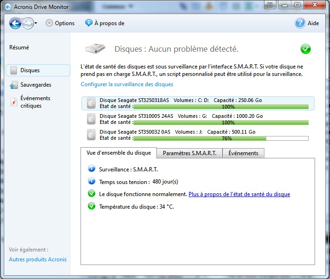Click the Volumes : G: text
The image size is (330, 279).
(x=192, y=116)
